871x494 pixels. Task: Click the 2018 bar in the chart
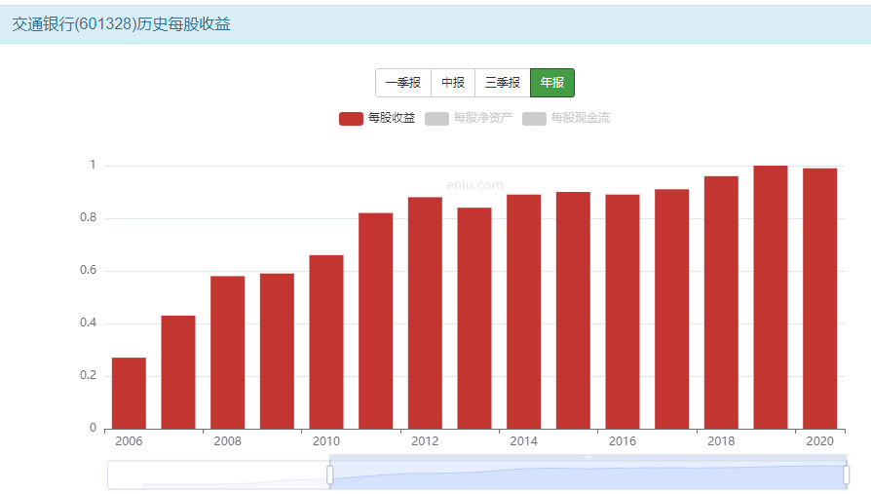(721, 302)
